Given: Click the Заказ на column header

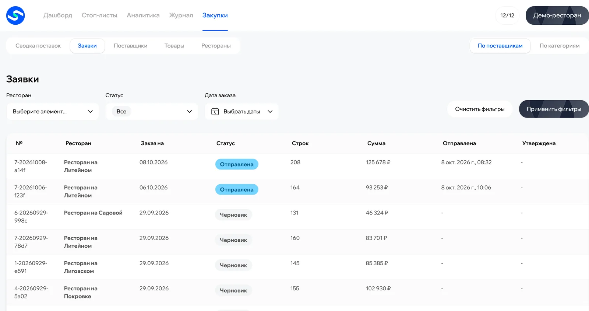Looking at the screenshot, I should point(152,143).
